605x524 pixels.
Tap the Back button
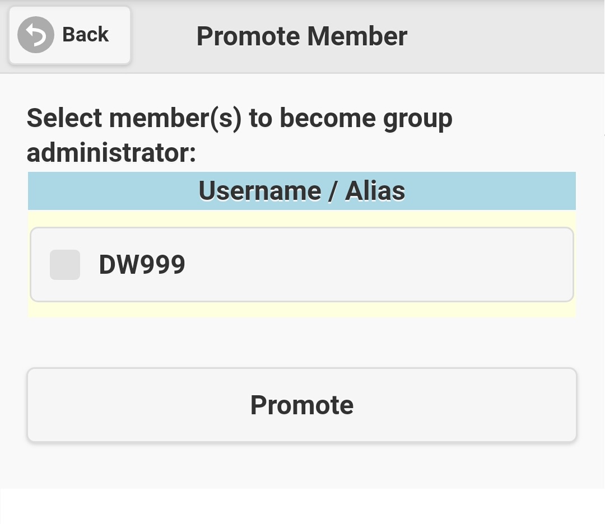(x=69, y=35)
